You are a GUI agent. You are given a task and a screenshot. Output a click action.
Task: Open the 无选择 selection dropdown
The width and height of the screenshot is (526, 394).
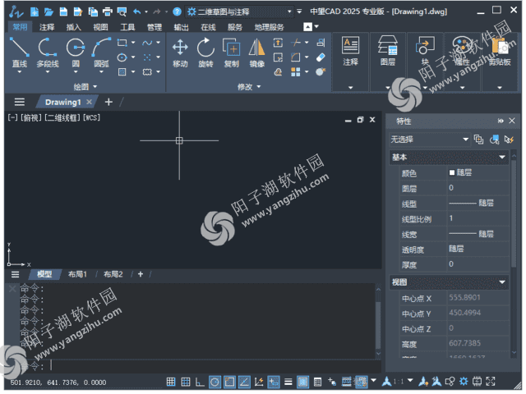429,140
